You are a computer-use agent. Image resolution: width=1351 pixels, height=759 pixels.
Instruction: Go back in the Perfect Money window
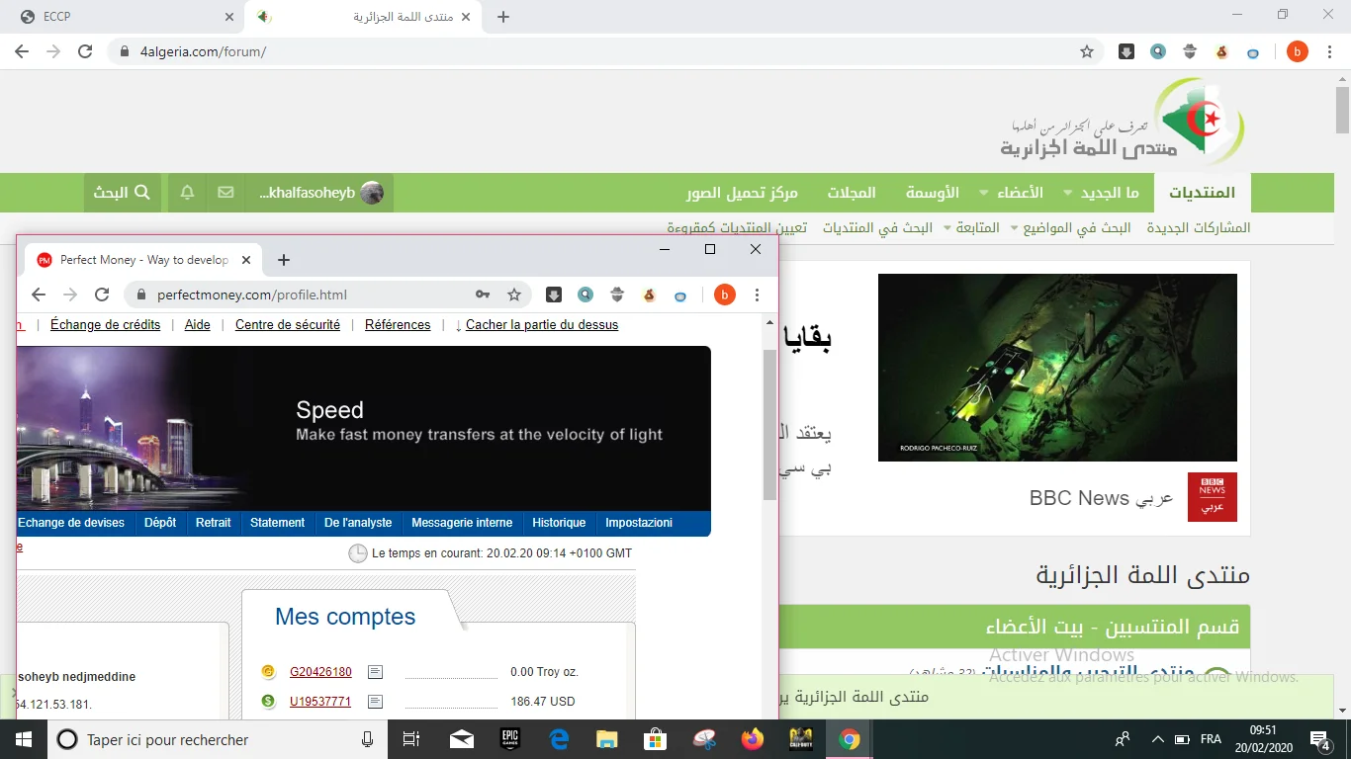(39, 295)
